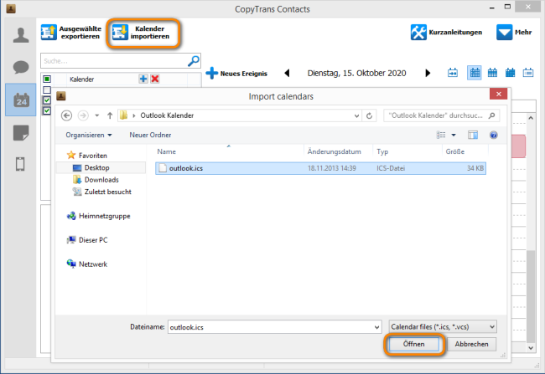Open dialog help icon

tap(493, 135)
